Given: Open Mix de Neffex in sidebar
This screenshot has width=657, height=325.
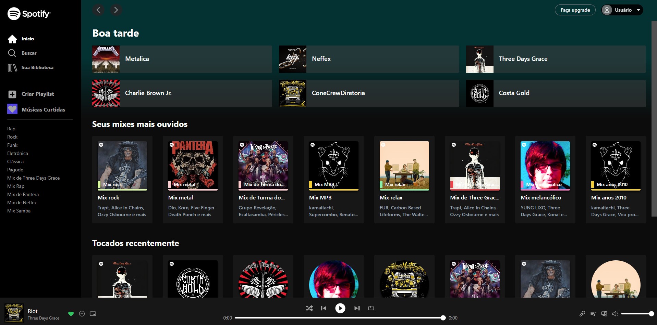Looking at the screenshot, I should pyautogui.click(x=22, y=203).
